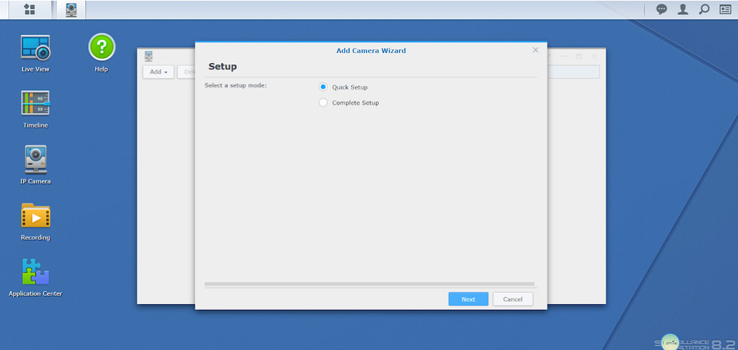Open the main menu grid icon

coord(29,9)
